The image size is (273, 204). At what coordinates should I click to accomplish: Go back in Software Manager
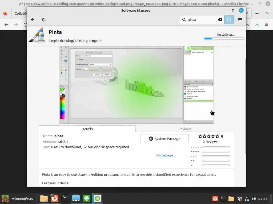(x=33, y=20)
